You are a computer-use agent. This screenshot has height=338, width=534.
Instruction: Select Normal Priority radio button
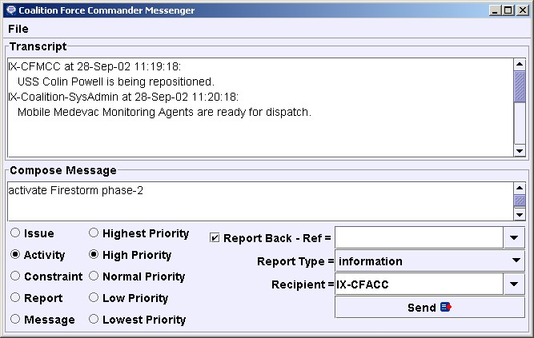pyautogui.click(x=94, y=276)
